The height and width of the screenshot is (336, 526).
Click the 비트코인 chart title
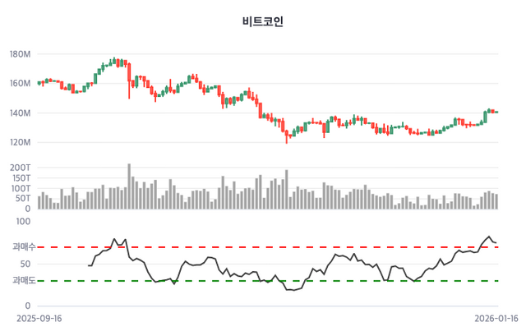[263, 22]
